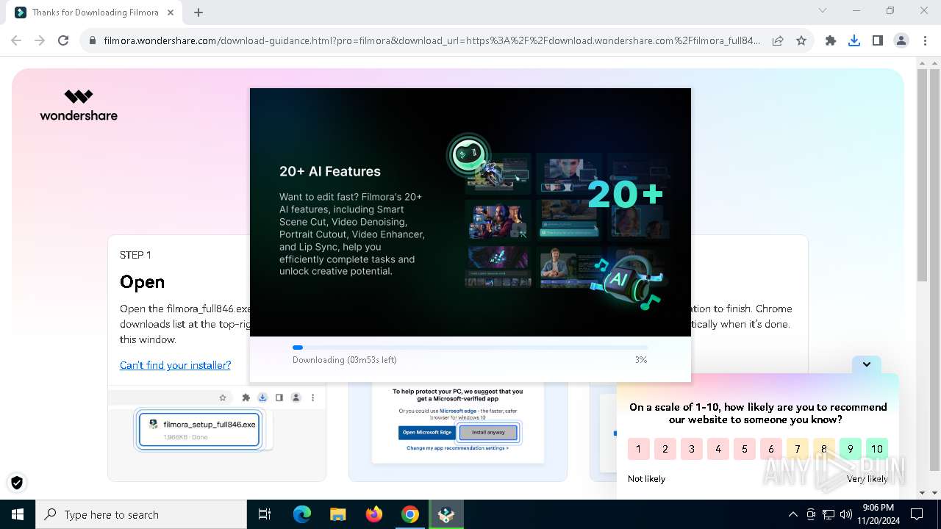Reload the page with refresh icon
The image size is (941, 529).
[x=63, y=41]
